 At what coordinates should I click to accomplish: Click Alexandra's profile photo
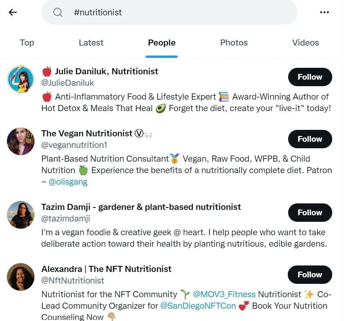tap(20, 277)
